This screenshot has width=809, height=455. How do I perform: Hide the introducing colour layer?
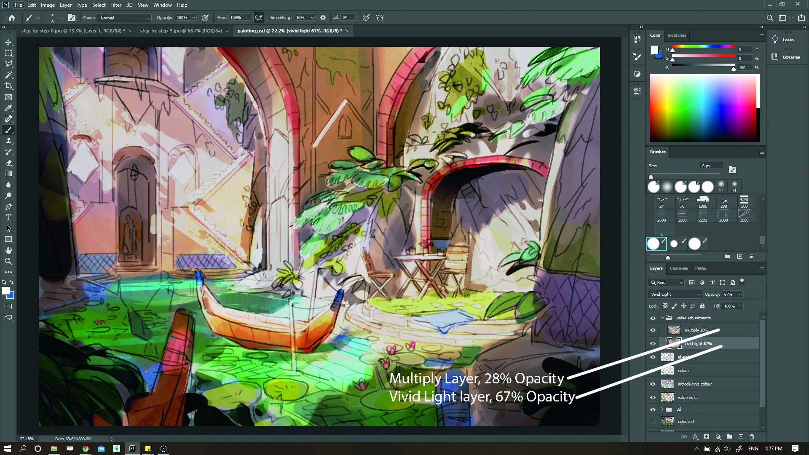point(653,384)
